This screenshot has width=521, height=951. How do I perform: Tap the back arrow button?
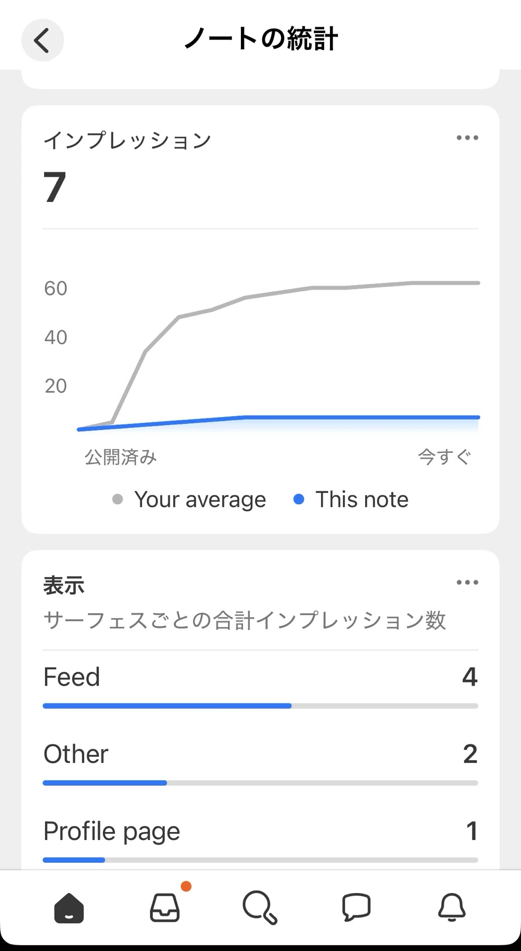tap(43, 40)
